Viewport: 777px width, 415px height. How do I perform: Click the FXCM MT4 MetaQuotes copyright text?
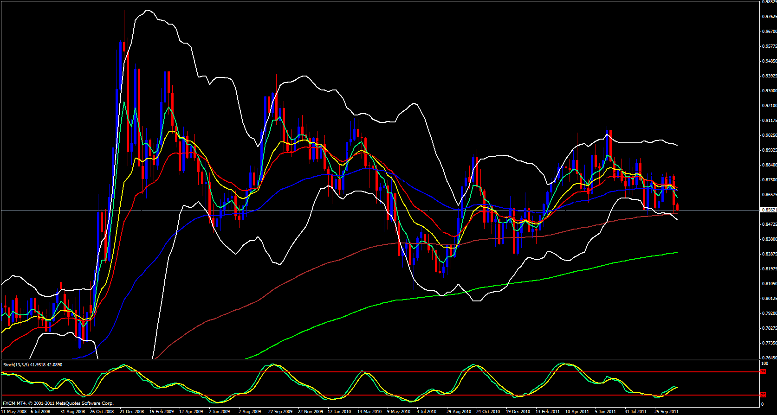[x=58, y=403]
